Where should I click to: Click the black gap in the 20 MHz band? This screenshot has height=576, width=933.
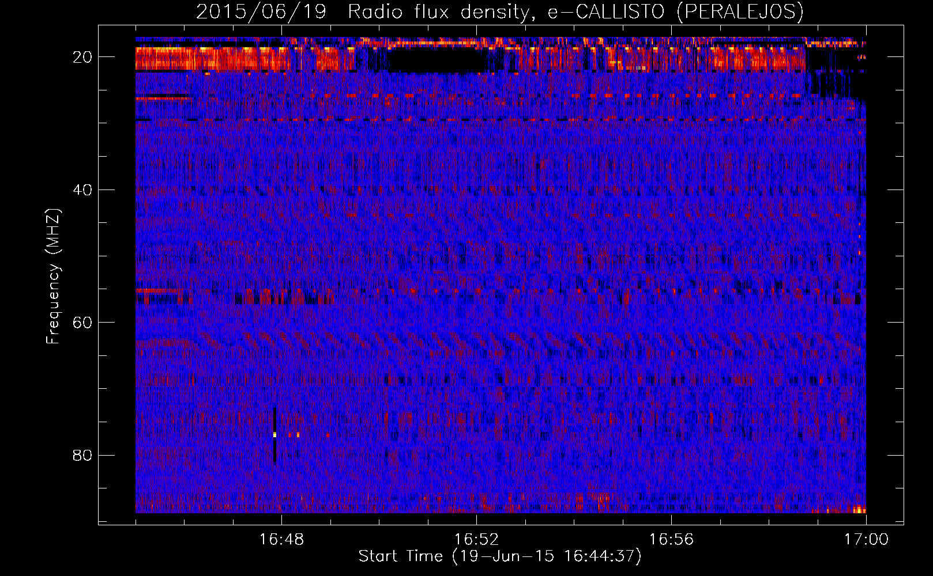pos(436,61)
